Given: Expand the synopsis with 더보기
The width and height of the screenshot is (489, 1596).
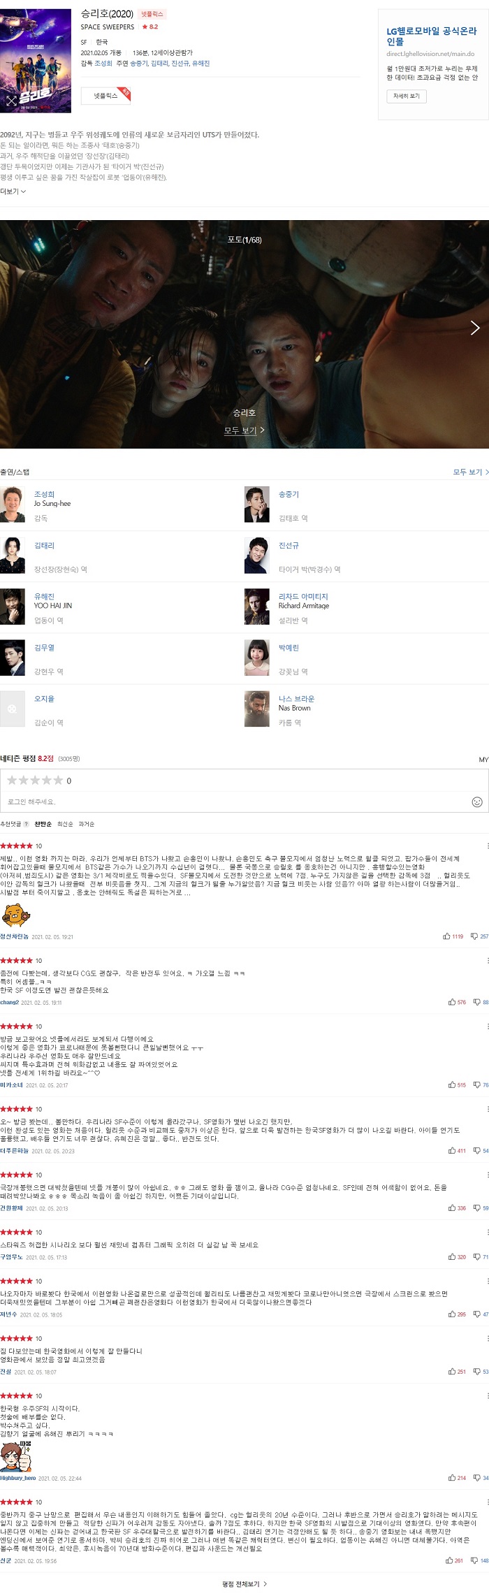Looking at the screenshot, I should 13,191.
